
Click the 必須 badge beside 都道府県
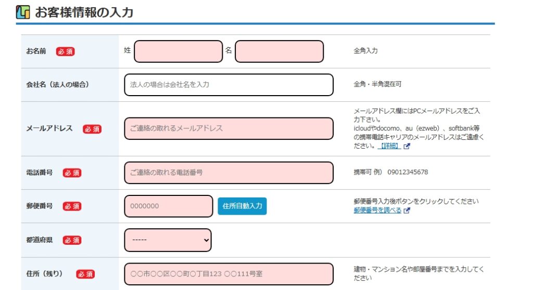pyautogui.click(x=72, y=241)
